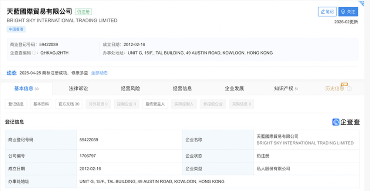Select the 企业发展 tab
Screen dimensions: 370x191
(234, 88)
